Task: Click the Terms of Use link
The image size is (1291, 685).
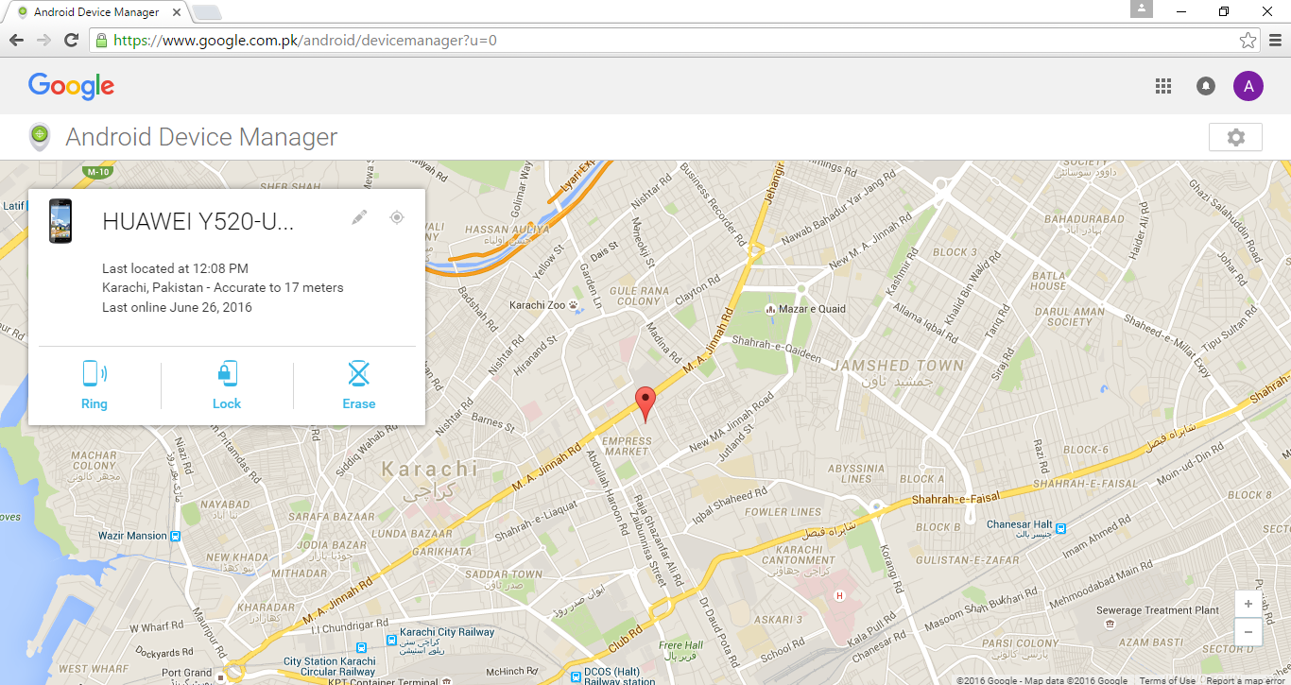Action: [1167, 680]
